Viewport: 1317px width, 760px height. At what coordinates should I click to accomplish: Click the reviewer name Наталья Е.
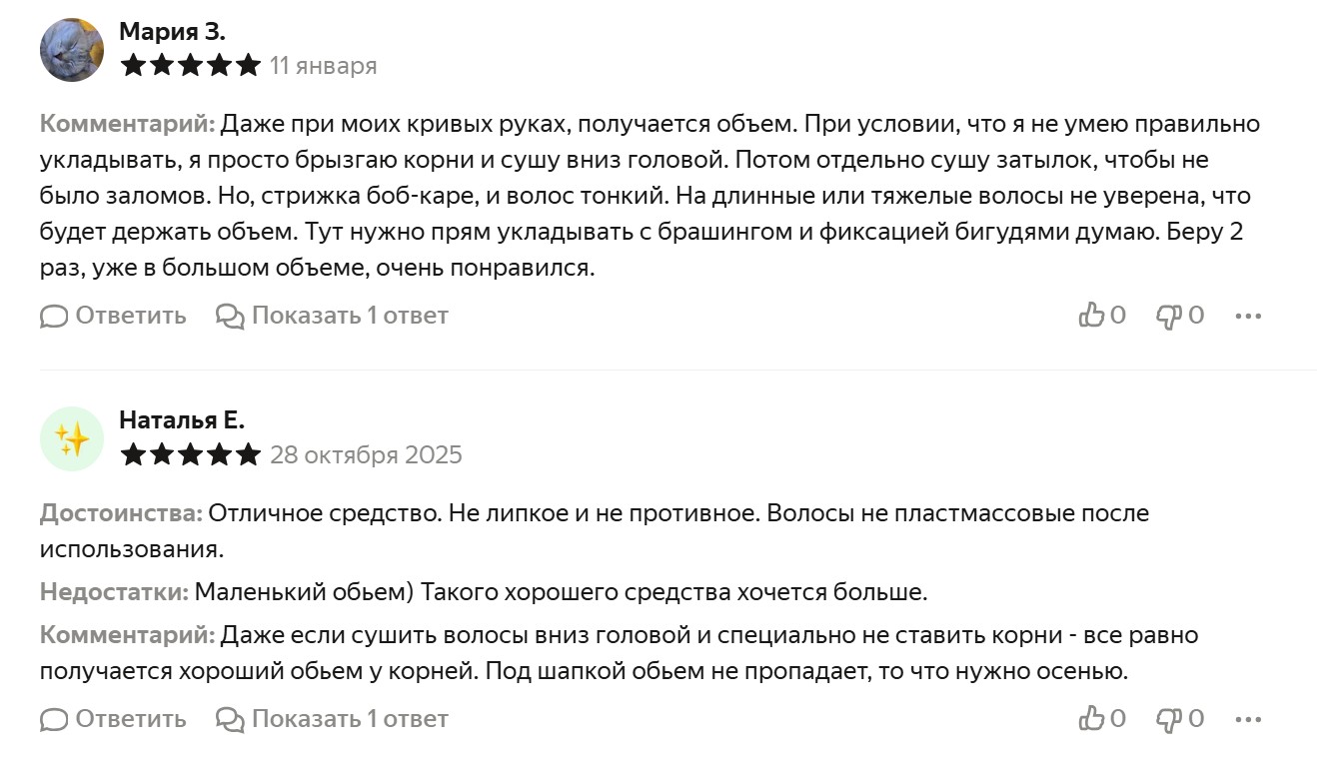click(181, 419)
